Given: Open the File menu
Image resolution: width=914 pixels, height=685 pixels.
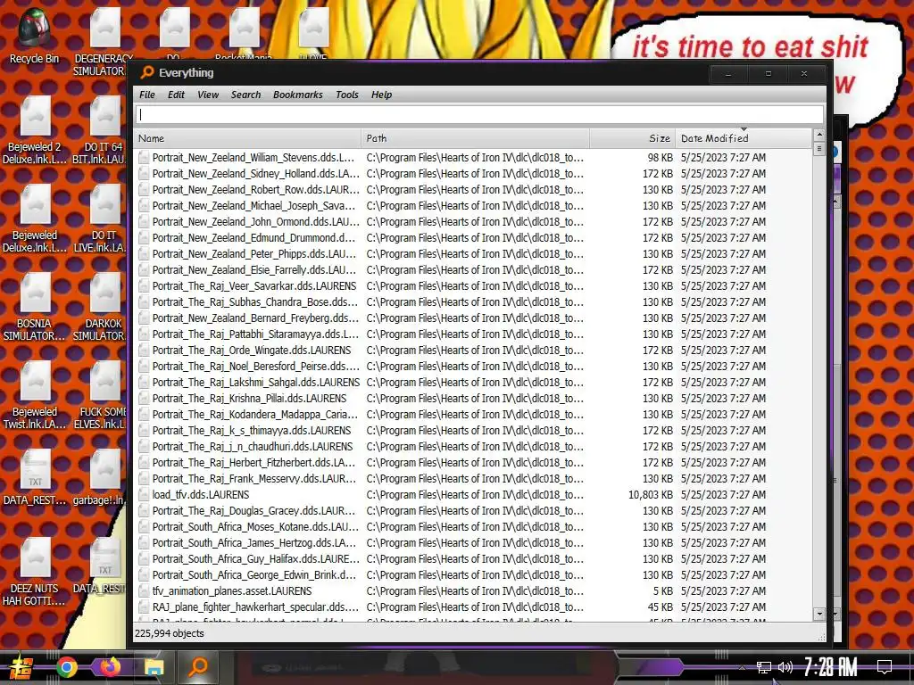Looking at the screenshot, I should coord(147,95).
